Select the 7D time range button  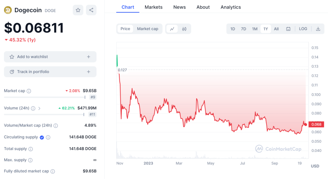(x=243, y=29)
